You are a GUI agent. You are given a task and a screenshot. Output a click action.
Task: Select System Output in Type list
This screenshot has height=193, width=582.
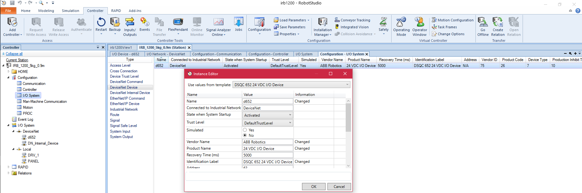tap(121, 137)
